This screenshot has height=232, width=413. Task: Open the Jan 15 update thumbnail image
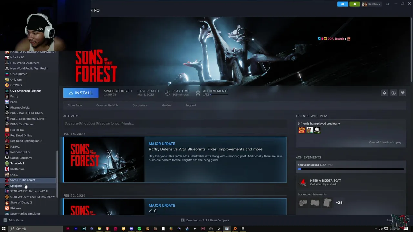point(104,160)
